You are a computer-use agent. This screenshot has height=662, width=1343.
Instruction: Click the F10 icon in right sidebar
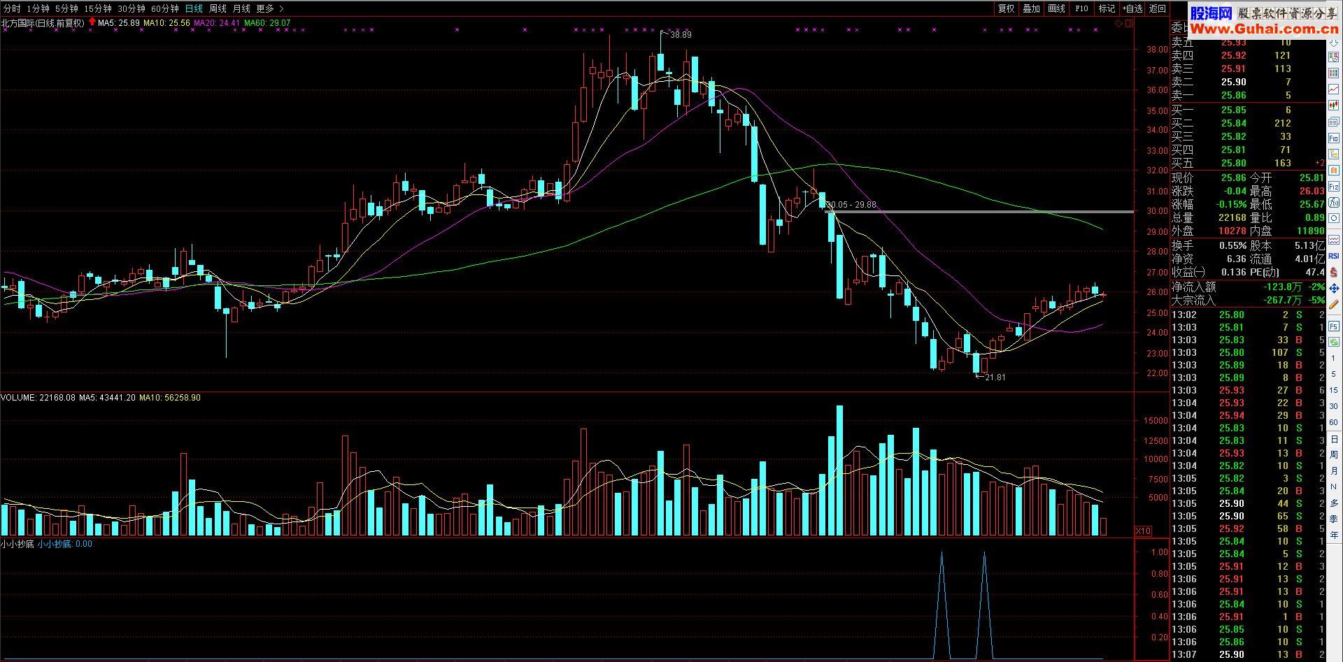click(x=1334, y=138)
